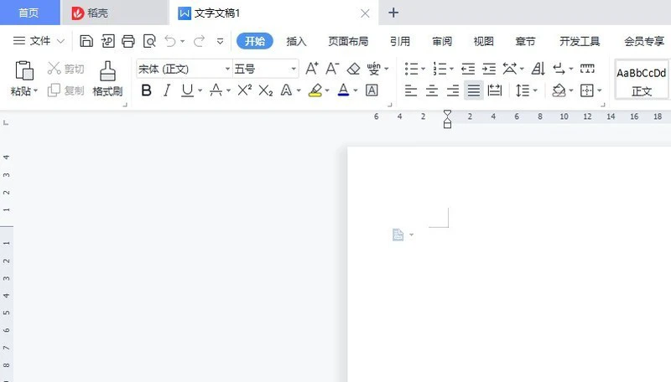Click the Paste clipboard icon

click(24, 70)
